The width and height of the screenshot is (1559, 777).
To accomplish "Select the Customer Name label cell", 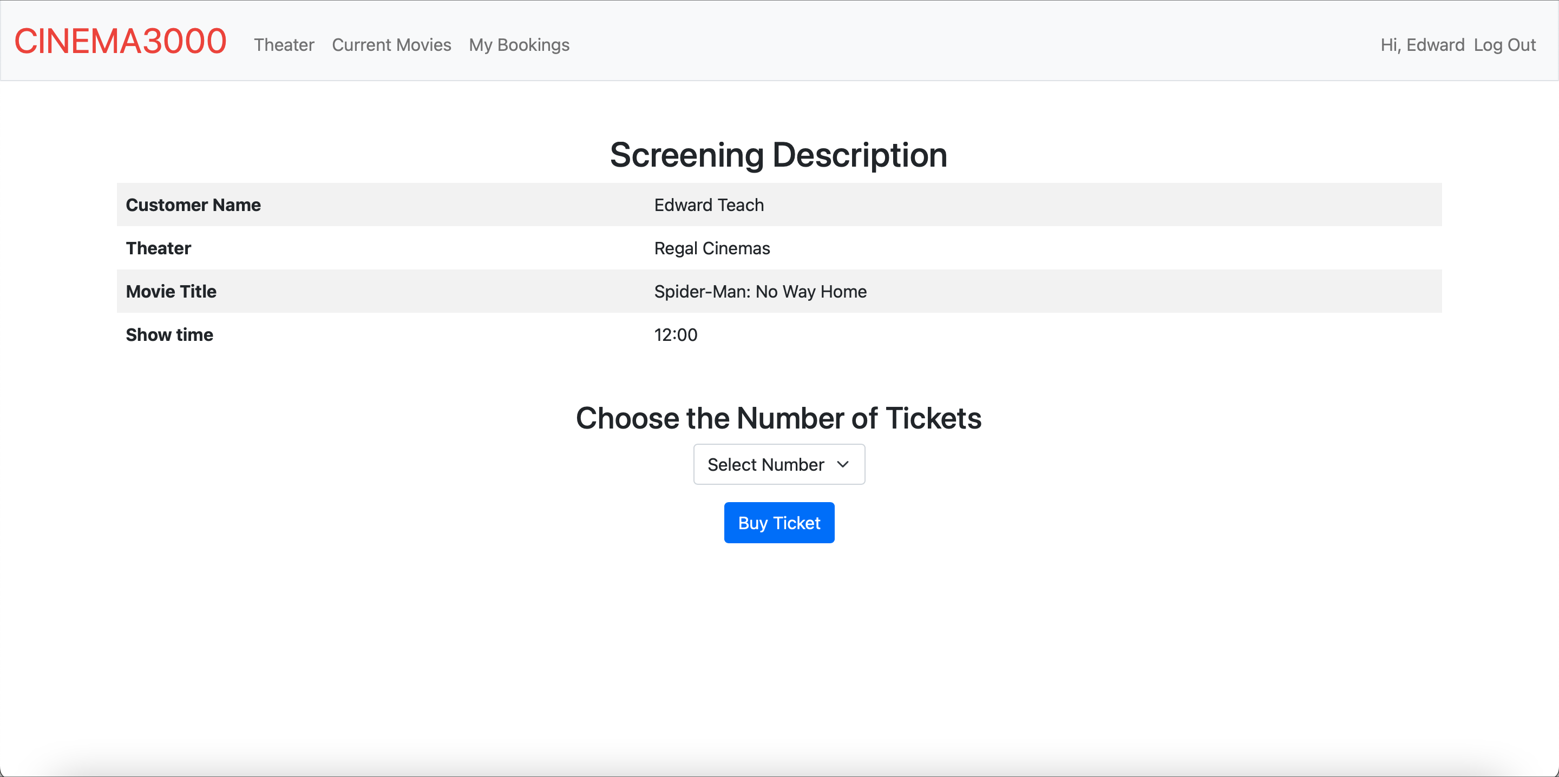I will 193,205.
